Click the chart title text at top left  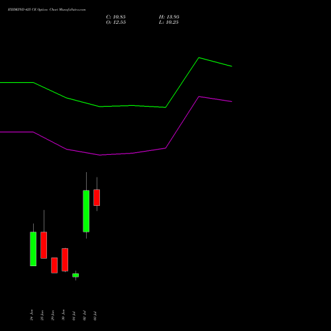46,9
